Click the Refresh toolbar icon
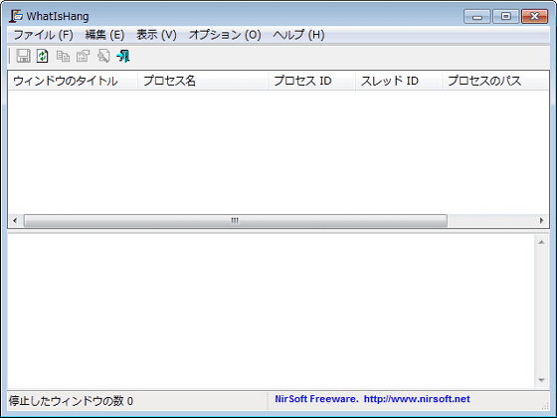The width and height of the screenshot is (557, 418). tap(43, 56)
